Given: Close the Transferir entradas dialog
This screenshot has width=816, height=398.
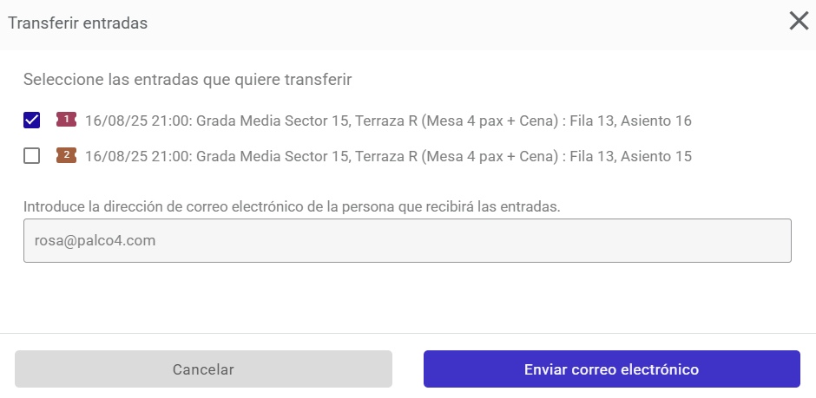Looking at the screenshot, I should tap(799, 22).
